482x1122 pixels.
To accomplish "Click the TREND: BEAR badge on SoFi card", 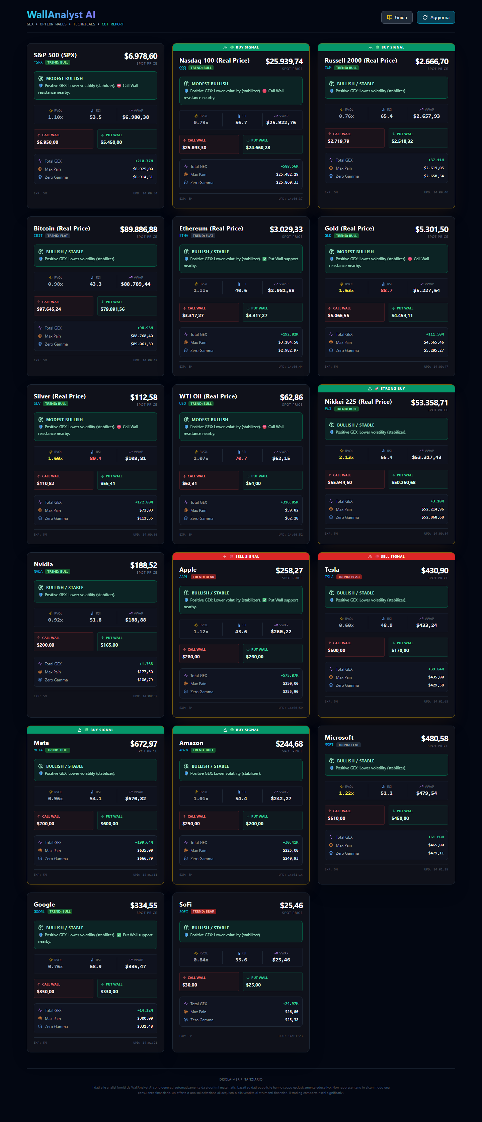I will [x=203, y=911].
